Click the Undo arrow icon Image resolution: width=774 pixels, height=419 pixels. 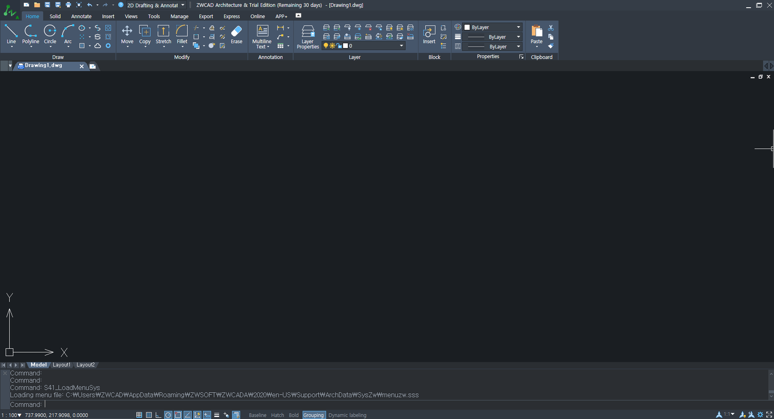[x=90, y=5]
